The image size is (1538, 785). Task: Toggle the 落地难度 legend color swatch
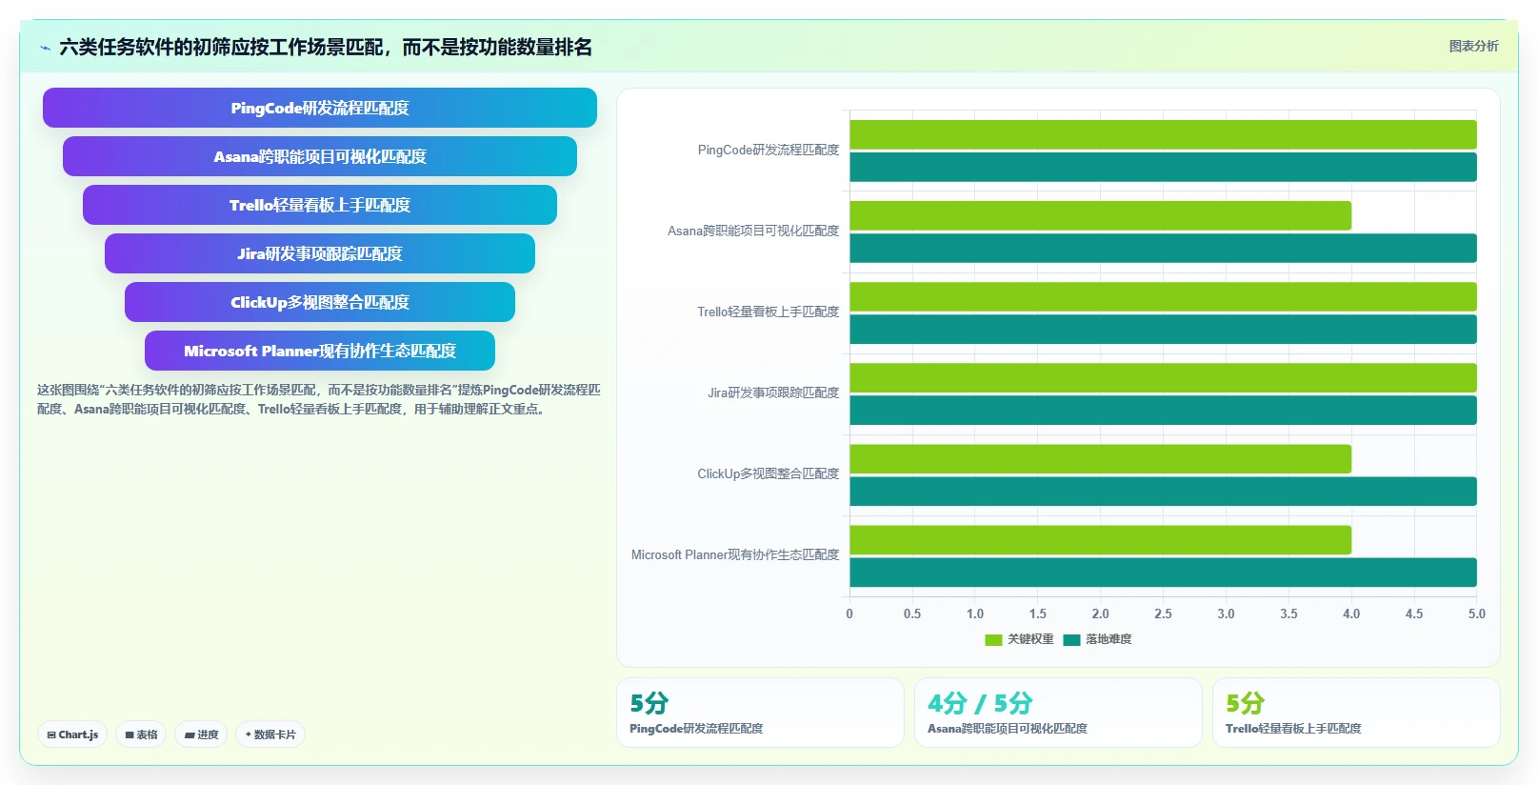pyautogui.click(x=1071, y=640)
